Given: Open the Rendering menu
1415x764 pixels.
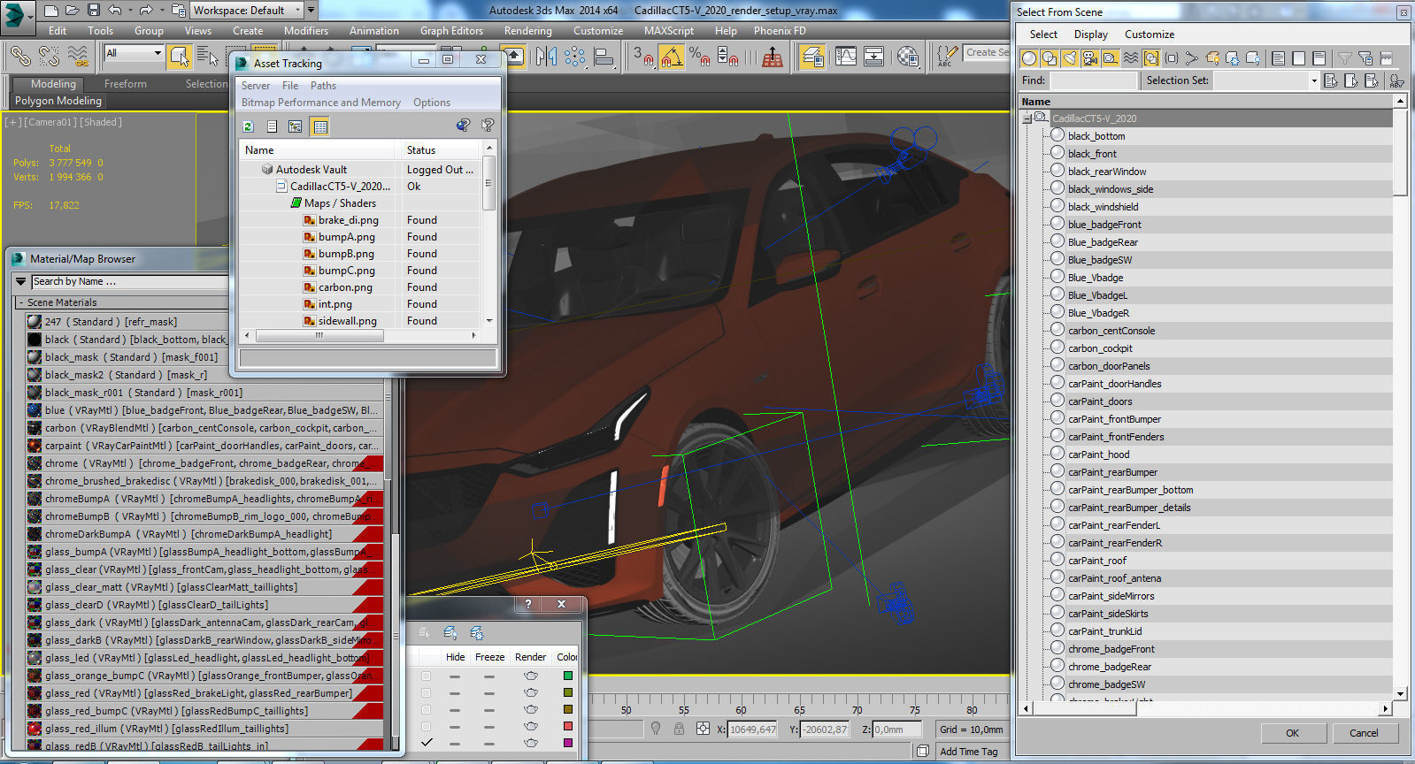Looking at the screenshot, I should (x=527, y=31).
